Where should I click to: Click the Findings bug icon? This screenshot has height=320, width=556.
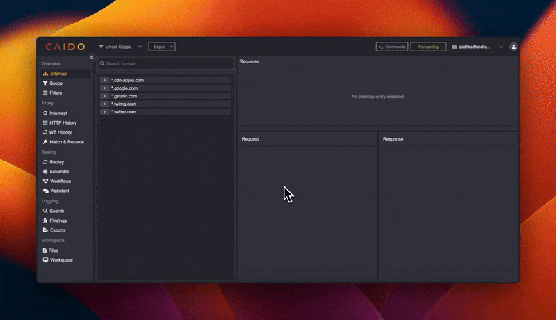coord(45,221)
